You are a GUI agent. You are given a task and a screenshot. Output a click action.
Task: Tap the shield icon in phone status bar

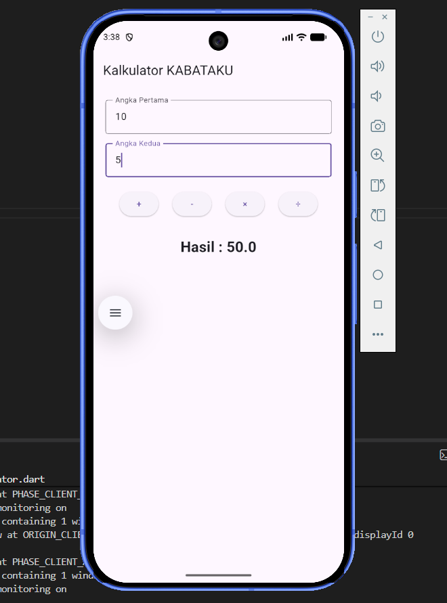coord(129,37)
